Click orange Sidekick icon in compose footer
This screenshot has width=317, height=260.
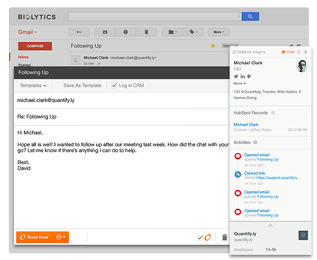pos(208,237)
